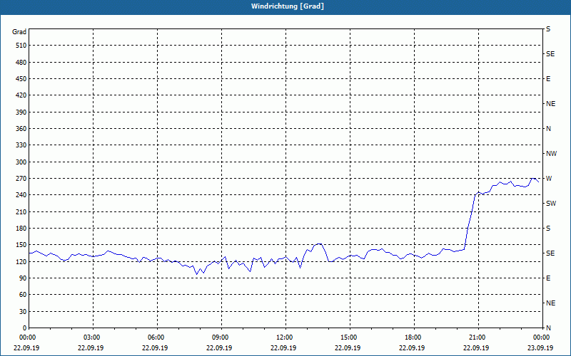Select the 330 degree axis label

[21, 145]
